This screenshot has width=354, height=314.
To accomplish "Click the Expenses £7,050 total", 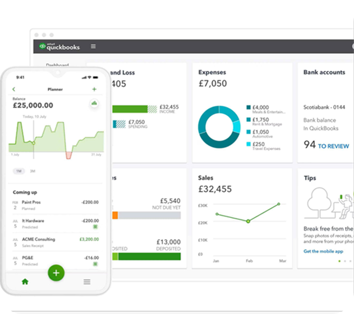I will coord(213,83).
